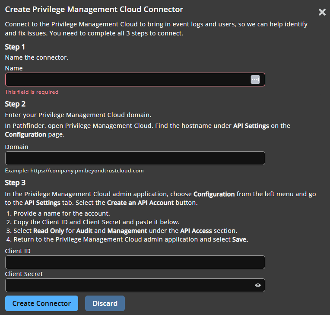
Task: Click the Step 2 heading
Action: pyautogui.click(x=15, y=104)
